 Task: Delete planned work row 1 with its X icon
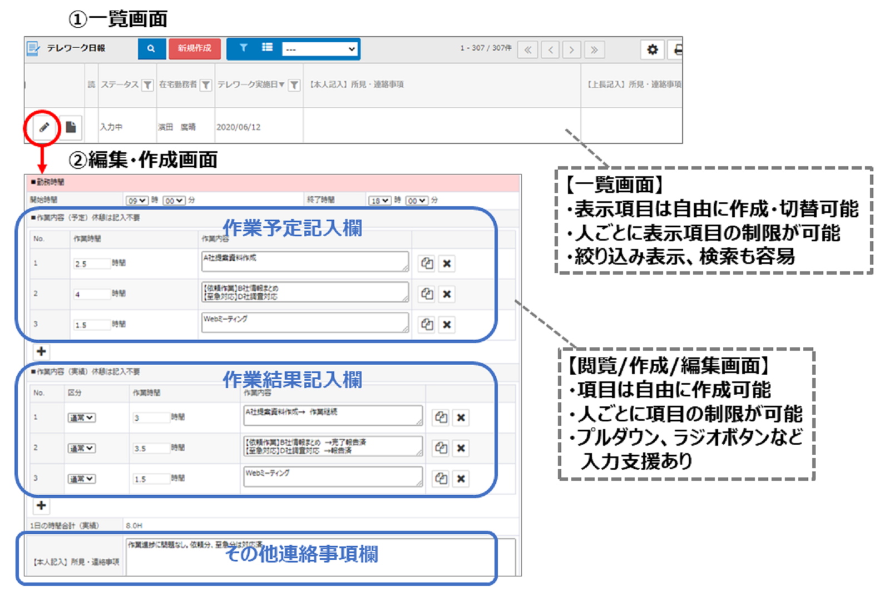(x=447, y=263)
